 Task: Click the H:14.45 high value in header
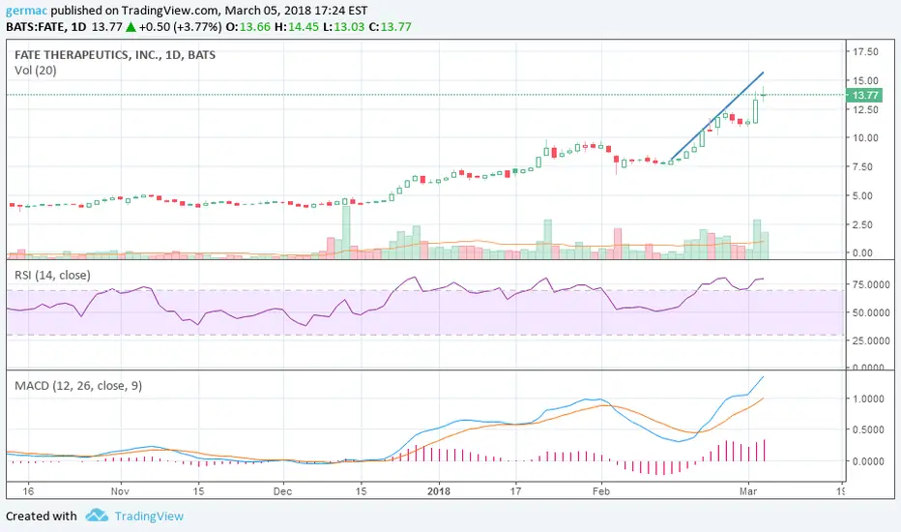coord(298,26)
